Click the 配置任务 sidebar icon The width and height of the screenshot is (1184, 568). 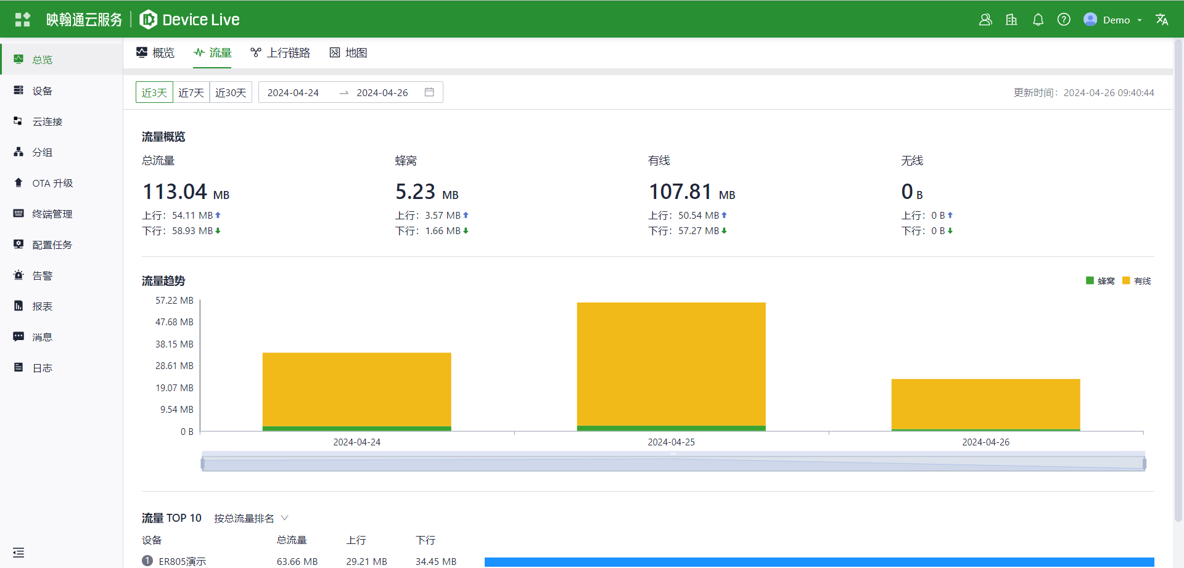18,245
